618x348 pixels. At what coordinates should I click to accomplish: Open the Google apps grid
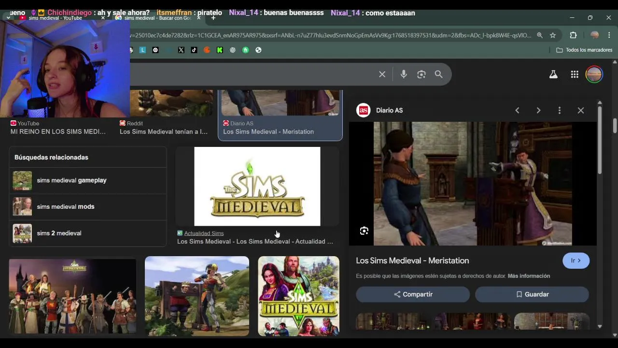coord(575,74)
